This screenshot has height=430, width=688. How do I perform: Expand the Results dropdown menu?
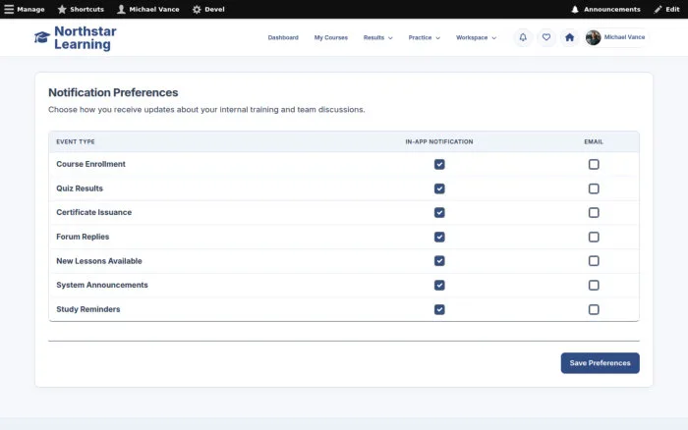click(x=377, y=37)
